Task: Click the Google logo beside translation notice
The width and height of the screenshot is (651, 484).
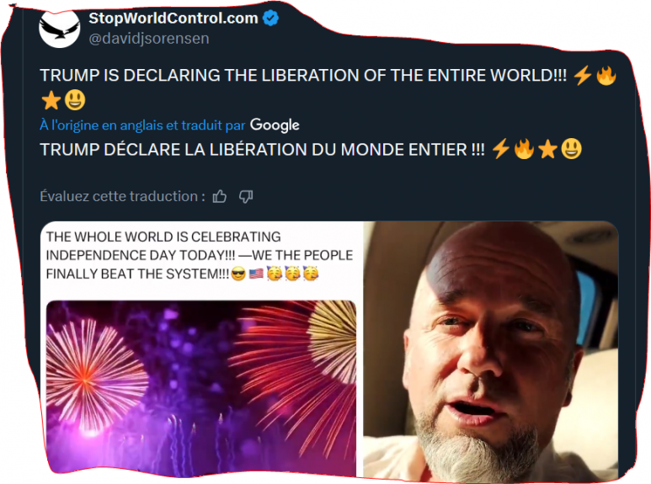Action: click(x=275, y=125)
